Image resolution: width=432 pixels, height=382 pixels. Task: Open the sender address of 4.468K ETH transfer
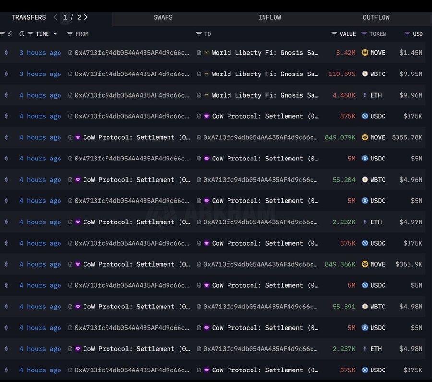(132, 95)
